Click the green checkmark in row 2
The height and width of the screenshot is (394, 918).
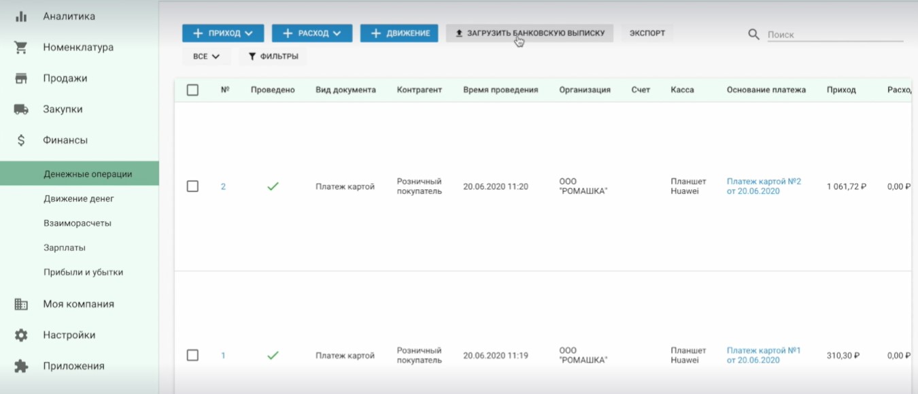tap(273, 186)
